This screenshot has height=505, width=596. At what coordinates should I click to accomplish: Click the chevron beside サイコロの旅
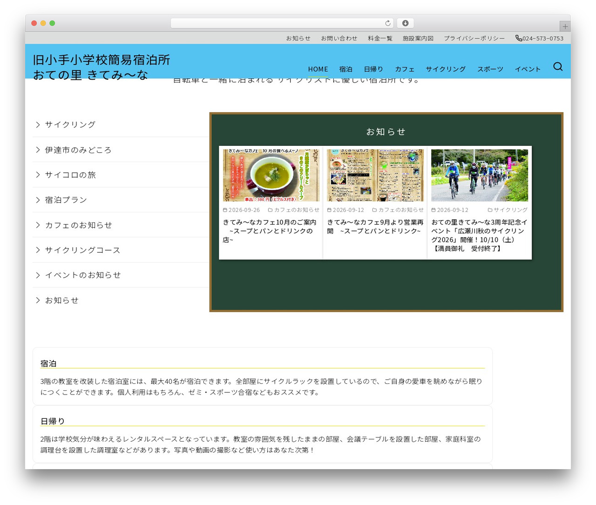38,175
